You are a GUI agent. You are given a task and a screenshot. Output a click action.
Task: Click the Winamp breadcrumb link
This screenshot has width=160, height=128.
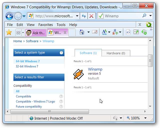[x=48, y=41]
